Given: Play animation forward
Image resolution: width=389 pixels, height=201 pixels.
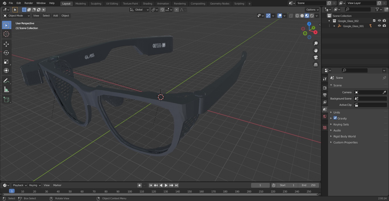Looking at the screenshot, I should pyautogui.click(x=166, y=185).
